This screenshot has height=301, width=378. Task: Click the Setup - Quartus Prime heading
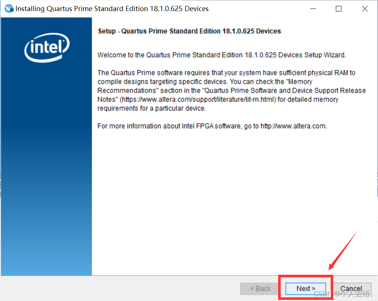coord(189,31)
